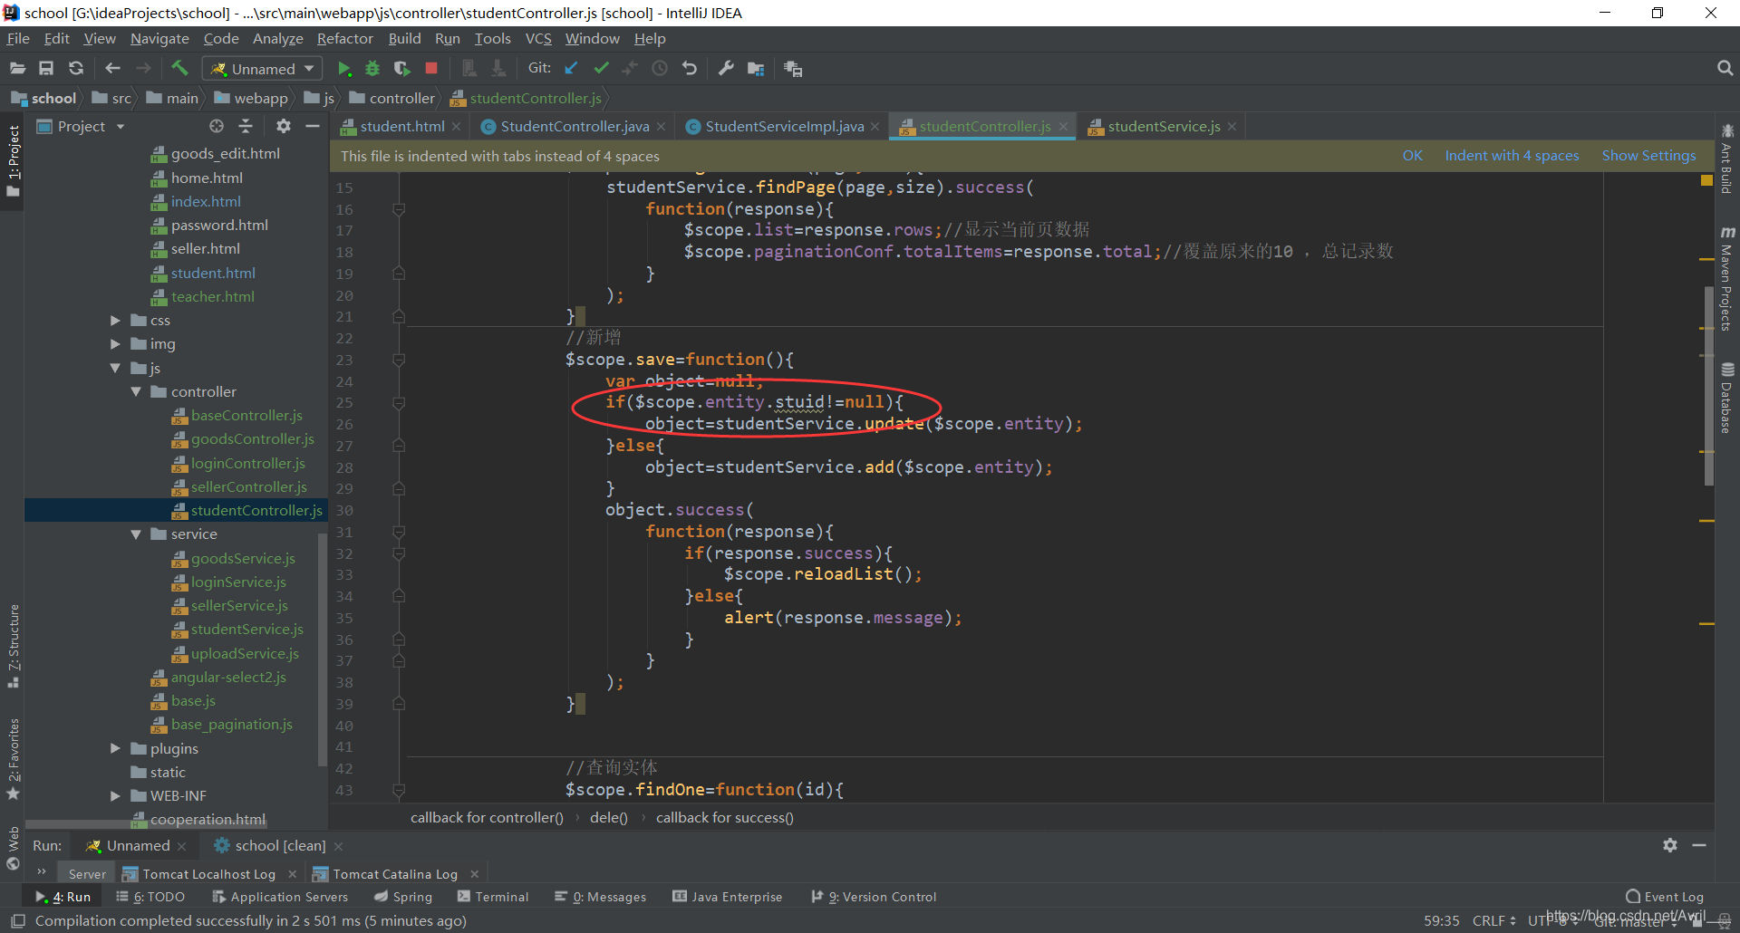Click editor vertical scrollbar thumb
The height and width of the screenshot is (933, 1740).
[x=1708, y=385]
